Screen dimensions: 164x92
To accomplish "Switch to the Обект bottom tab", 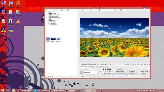I will [93, 67].
